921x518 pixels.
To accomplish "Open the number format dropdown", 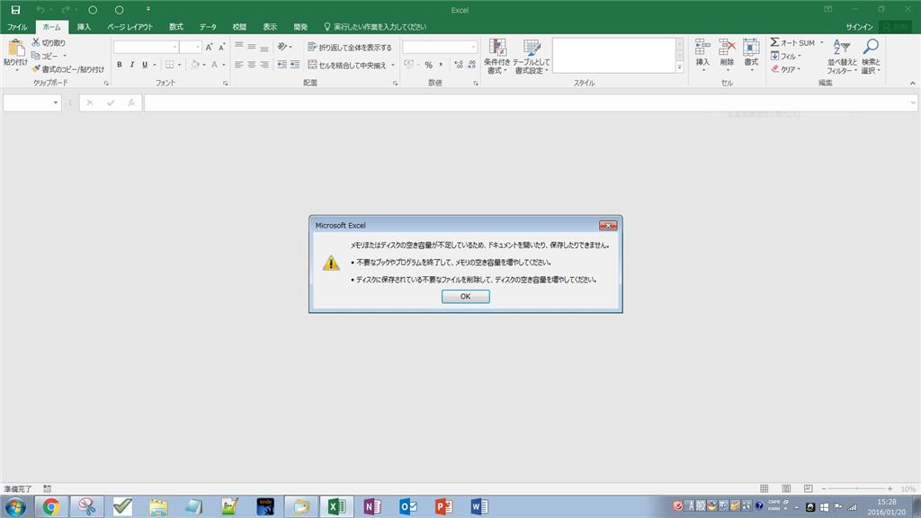I will (473, 47).
